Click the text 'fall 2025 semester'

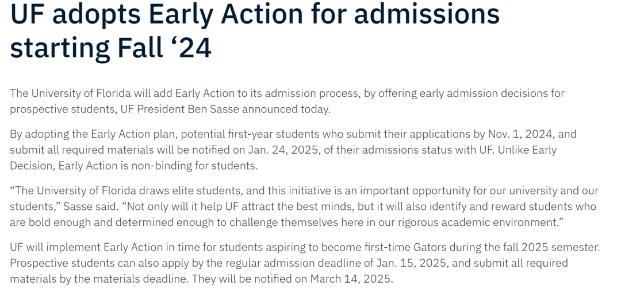(x=549, y=248)
